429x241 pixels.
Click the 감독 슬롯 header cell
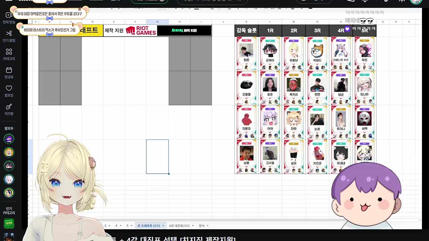coord(246,30)
